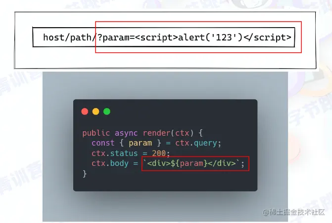332x223 pixels.
Task: Click 'ctx.body' in the code
Action: click(110, 163)
